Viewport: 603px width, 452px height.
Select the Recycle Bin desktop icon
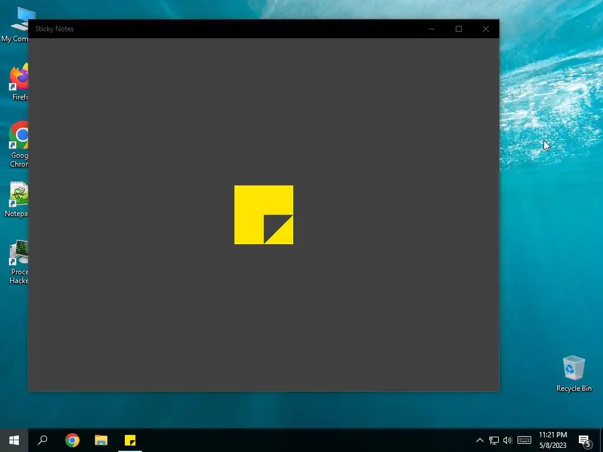point(574,374)
